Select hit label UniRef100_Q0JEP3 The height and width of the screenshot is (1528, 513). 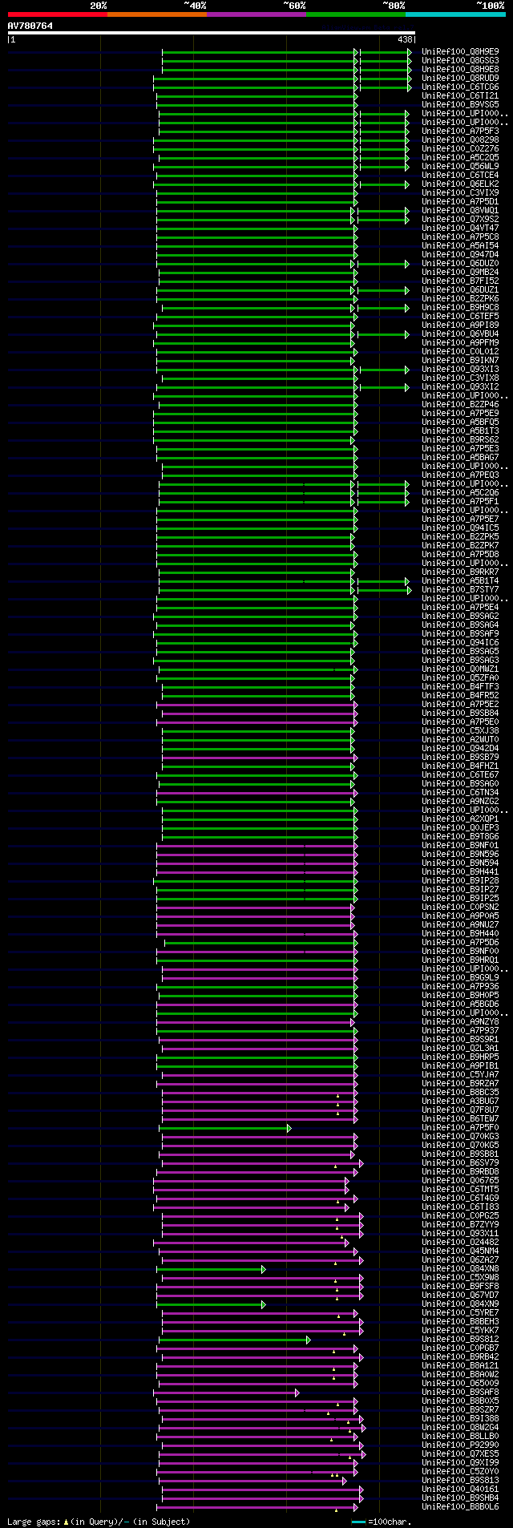[x=460, y=827]
